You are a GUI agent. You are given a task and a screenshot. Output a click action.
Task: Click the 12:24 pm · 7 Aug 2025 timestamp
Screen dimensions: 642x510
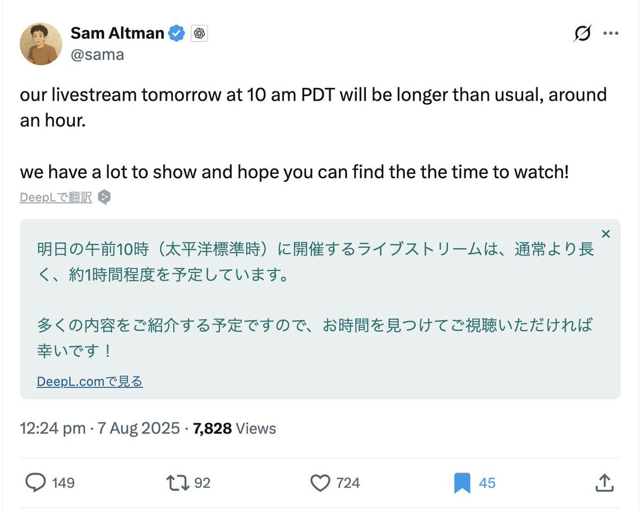(100, 428)
